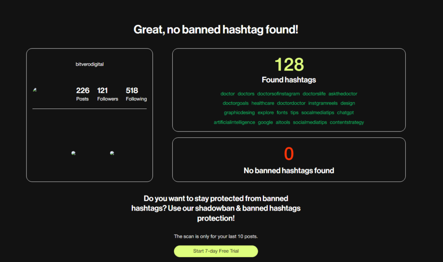
Task: Open the left broken post thumbnail
Action: click(74, 153)
